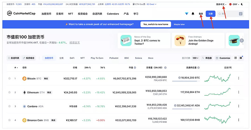
Task: Click the 24h volume info icon
Action: coord(165,68)
